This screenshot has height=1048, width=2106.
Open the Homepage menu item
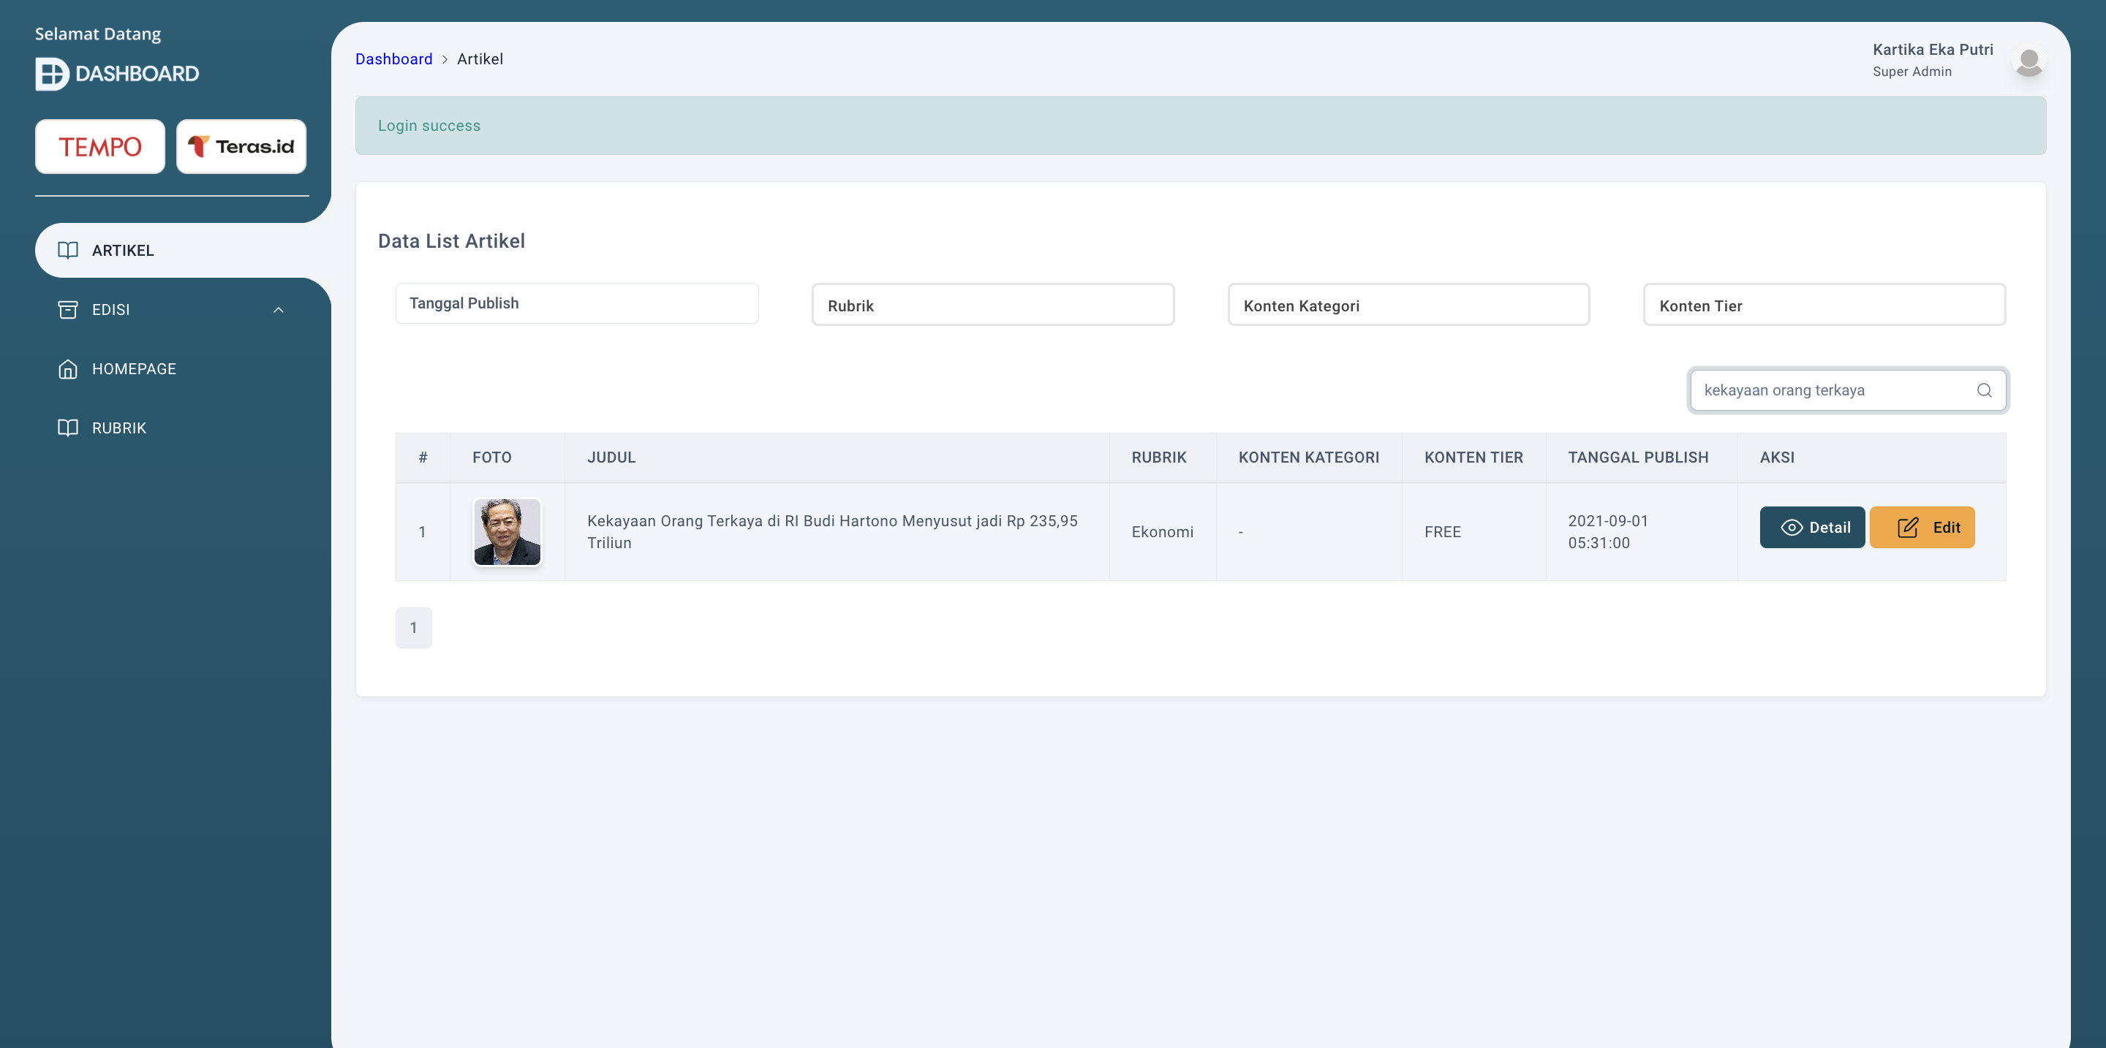pyautogui.click(x=134, y=369)
